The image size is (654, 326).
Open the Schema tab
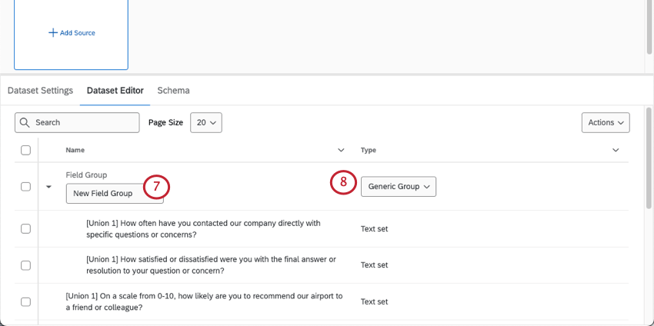click(173, 90)
